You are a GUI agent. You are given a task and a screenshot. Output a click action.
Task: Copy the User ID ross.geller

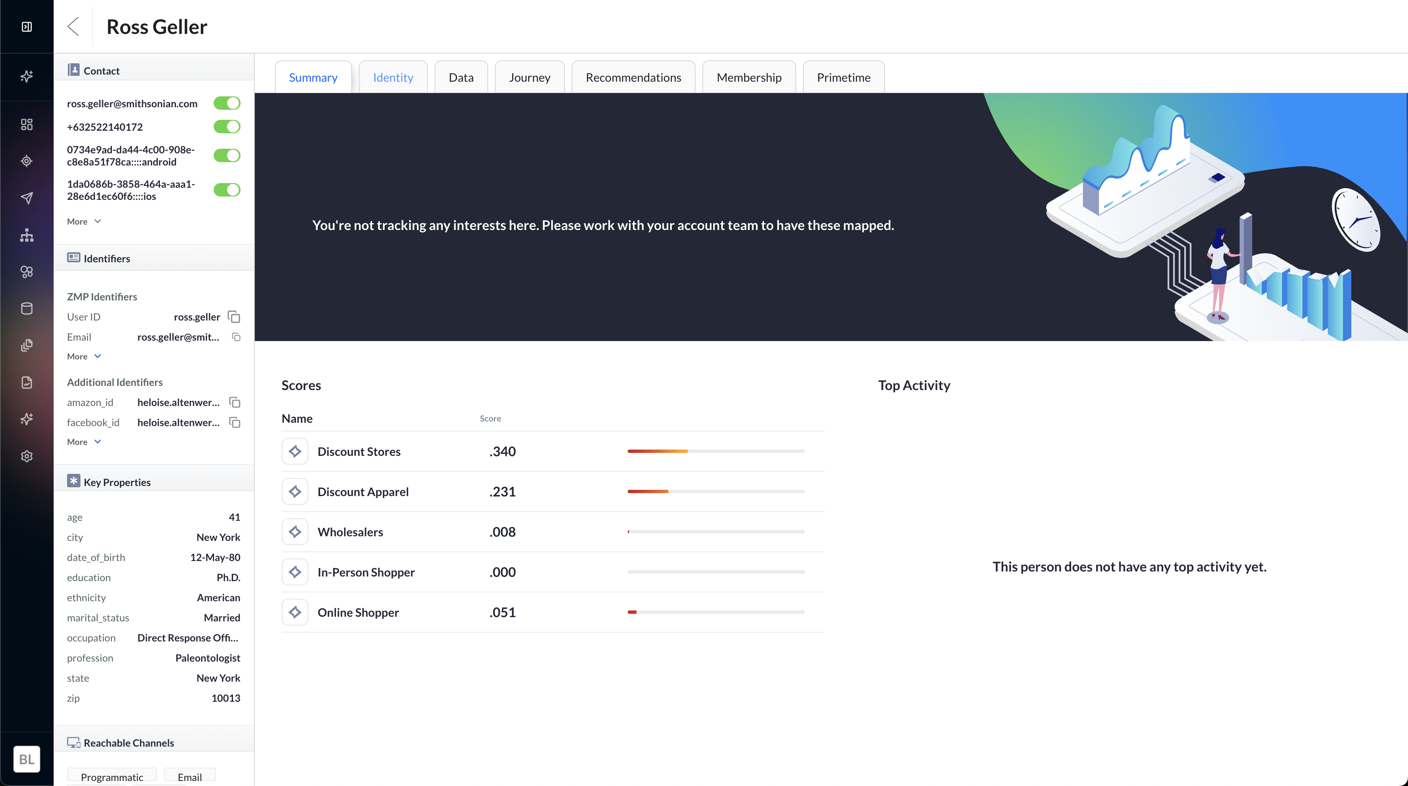[x=234, y=317]
